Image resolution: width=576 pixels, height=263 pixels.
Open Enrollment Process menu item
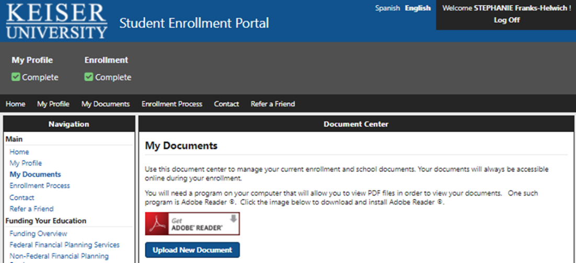171,104
